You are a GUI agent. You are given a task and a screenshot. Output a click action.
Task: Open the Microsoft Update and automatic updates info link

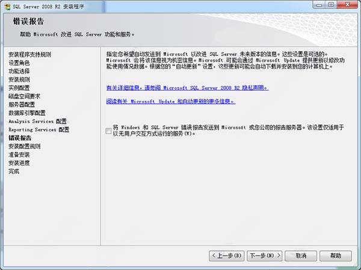point(171,101)
